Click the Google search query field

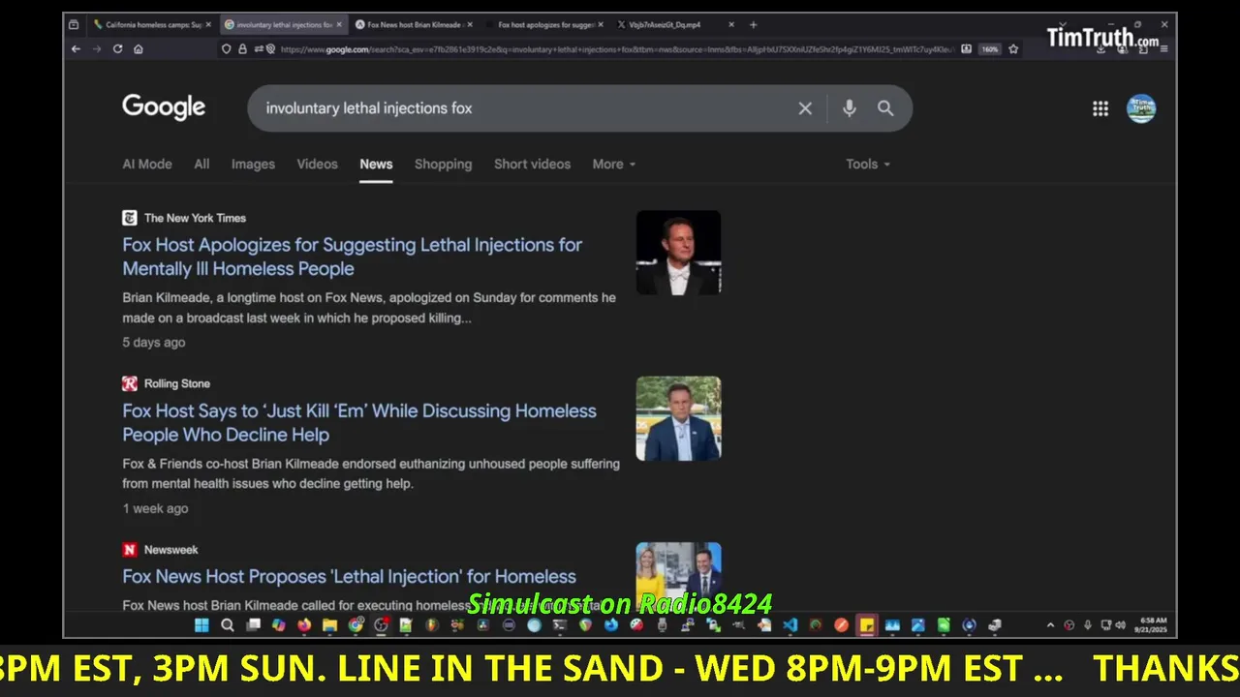click(x=523, y=108)
